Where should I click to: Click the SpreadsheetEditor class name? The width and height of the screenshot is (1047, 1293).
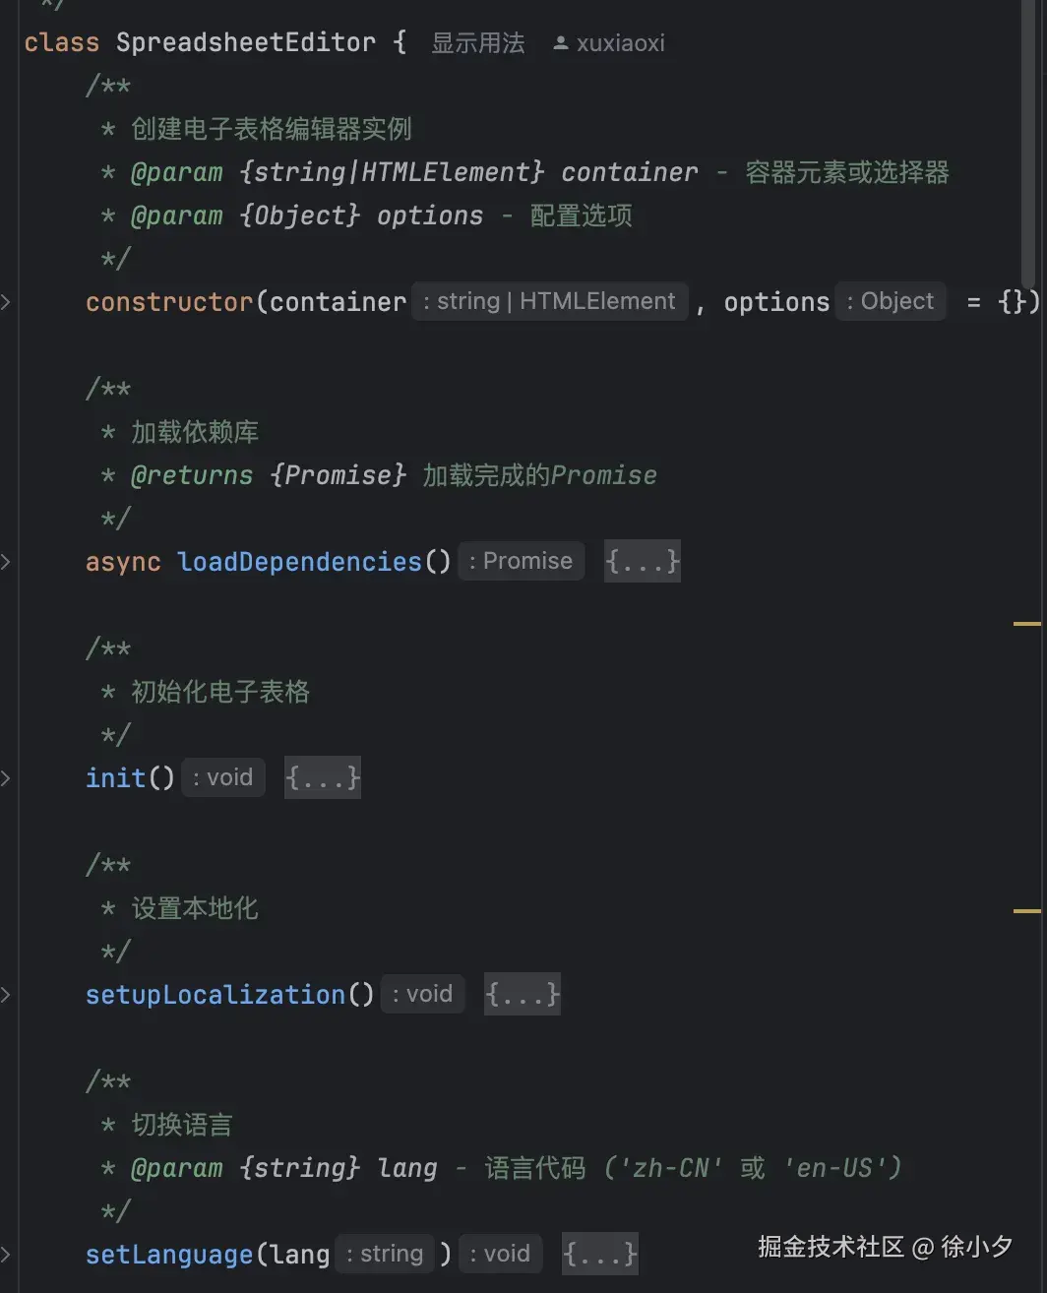(x=245, y=43)
